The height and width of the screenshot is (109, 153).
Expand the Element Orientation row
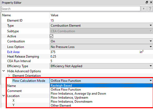click(x=9, y=75)
